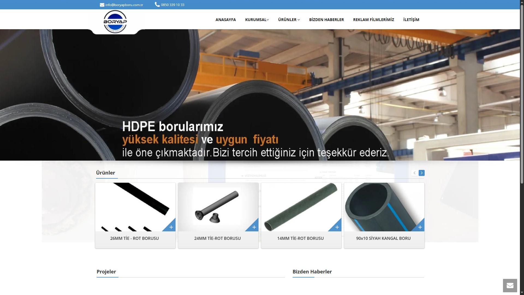Viewport: 524px width, 295px height.
Task: Click the 14MM green pipe product image
Action: pos(301,207)
